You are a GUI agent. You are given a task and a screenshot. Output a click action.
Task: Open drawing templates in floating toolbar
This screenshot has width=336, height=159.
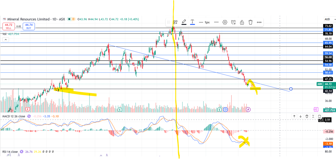click(175, 22)
